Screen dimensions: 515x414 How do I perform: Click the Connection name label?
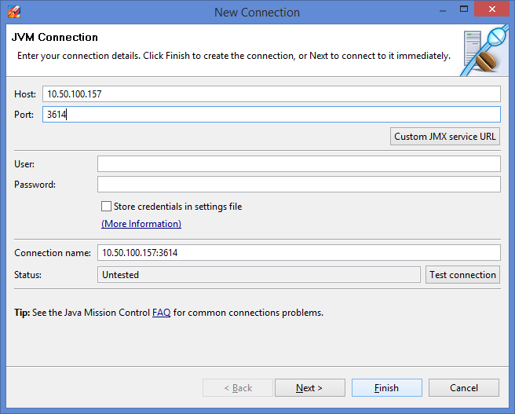coord(53,253)
